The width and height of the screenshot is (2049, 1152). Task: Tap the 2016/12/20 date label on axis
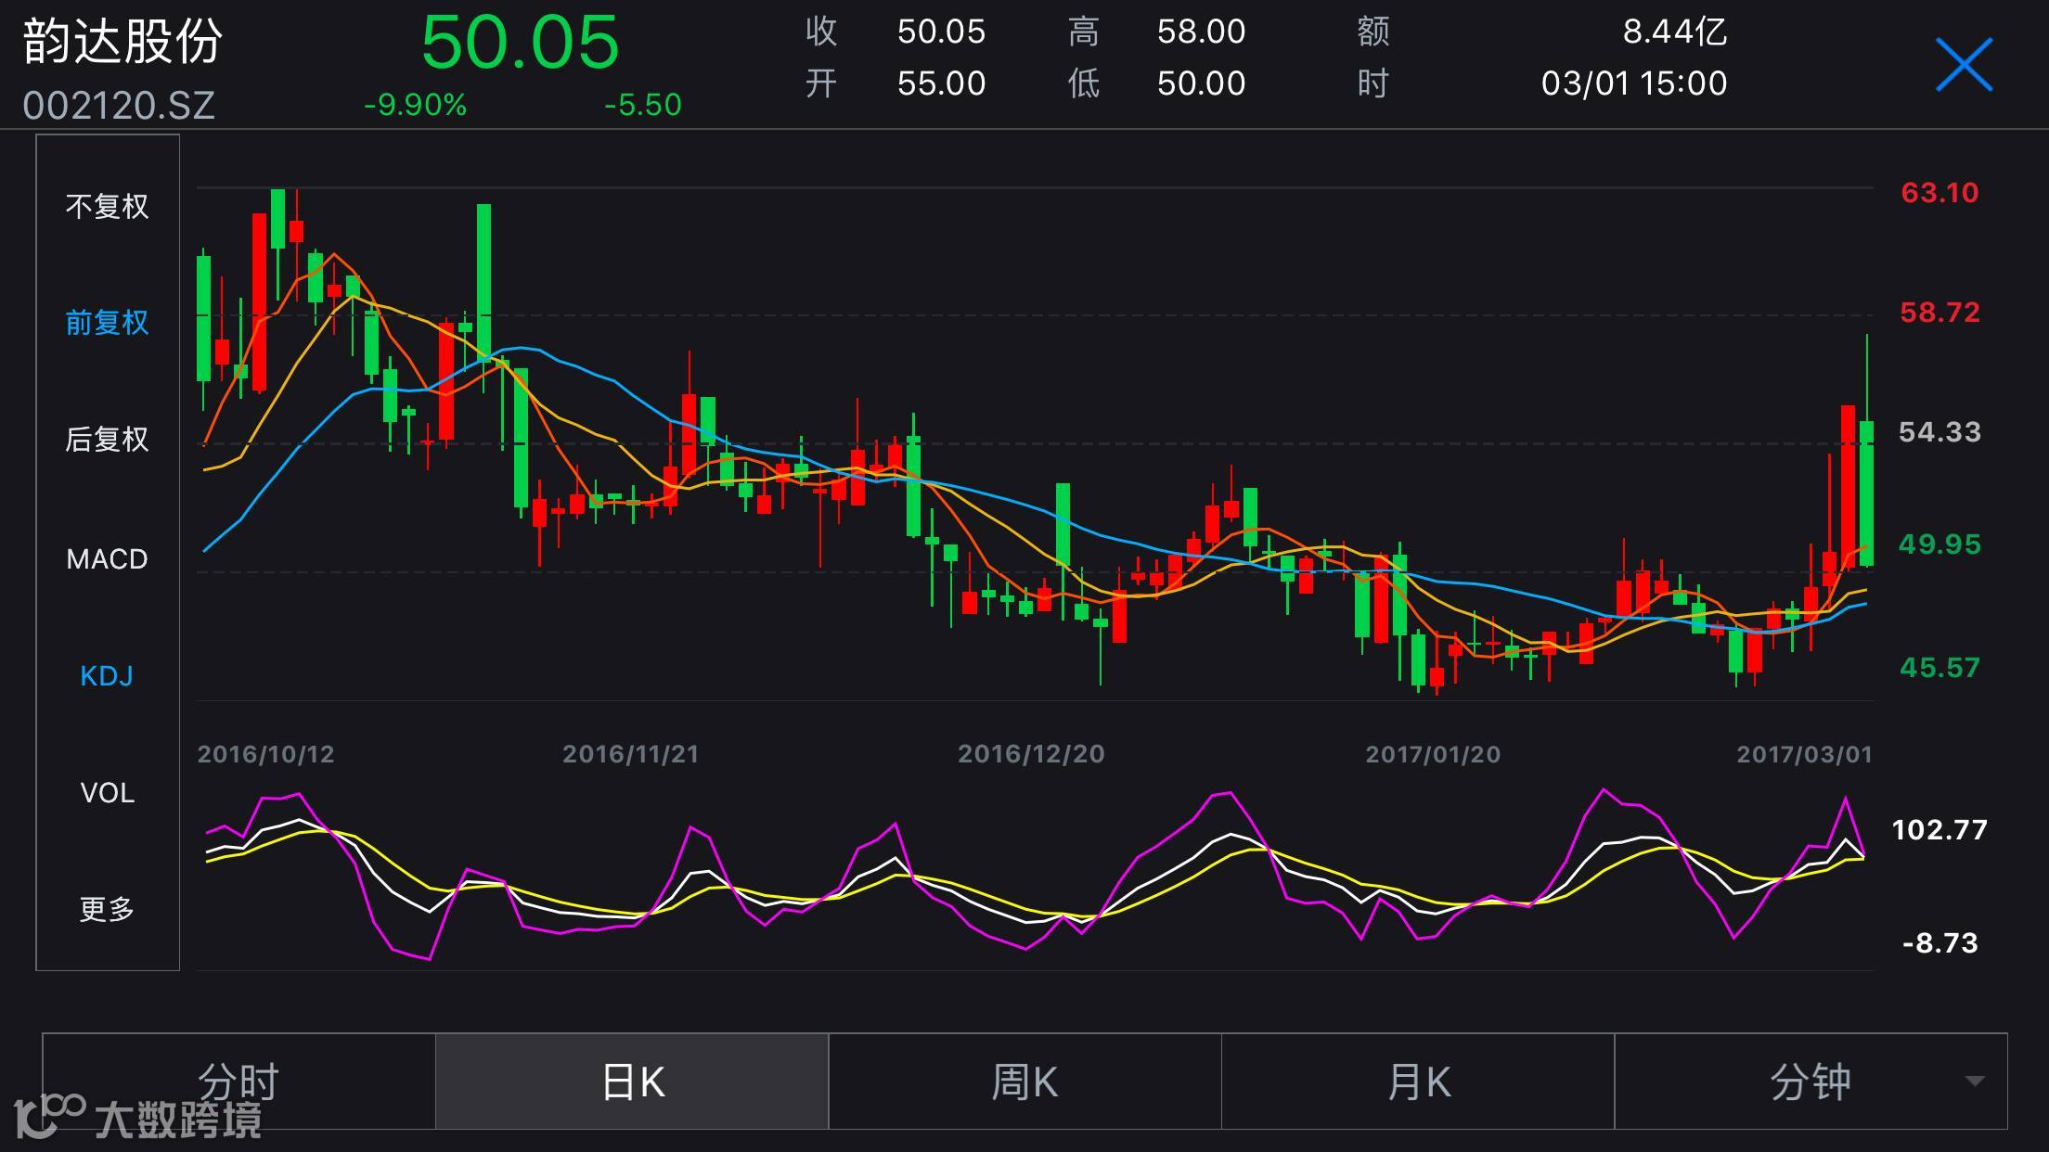(x=1031, y=754)
